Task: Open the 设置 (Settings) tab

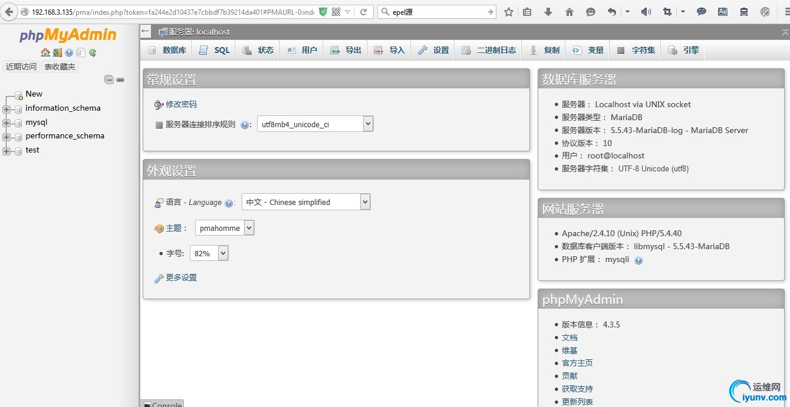Action: pos(433,50)
